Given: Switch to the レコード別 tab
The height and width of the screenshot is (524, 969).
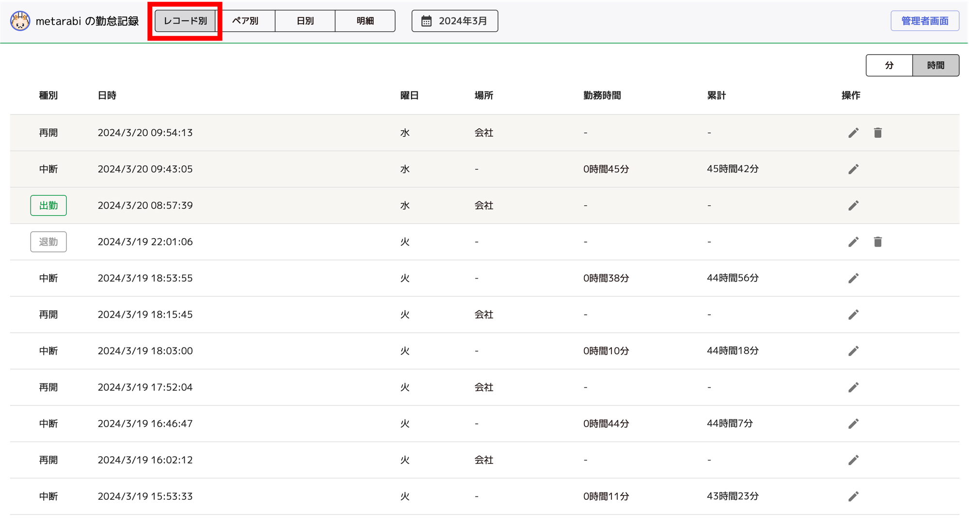Looking at the screenshot, I should (x=185, y=21).
